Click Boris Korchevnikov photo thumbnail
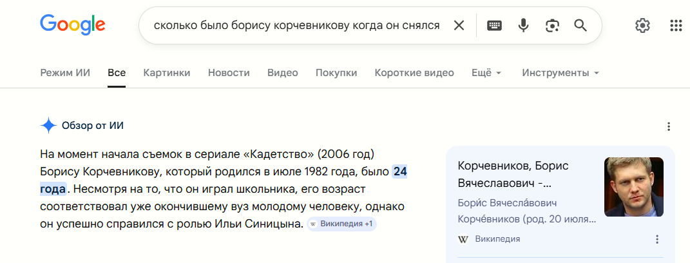The image size is (690, 263). tap(634, 187)
